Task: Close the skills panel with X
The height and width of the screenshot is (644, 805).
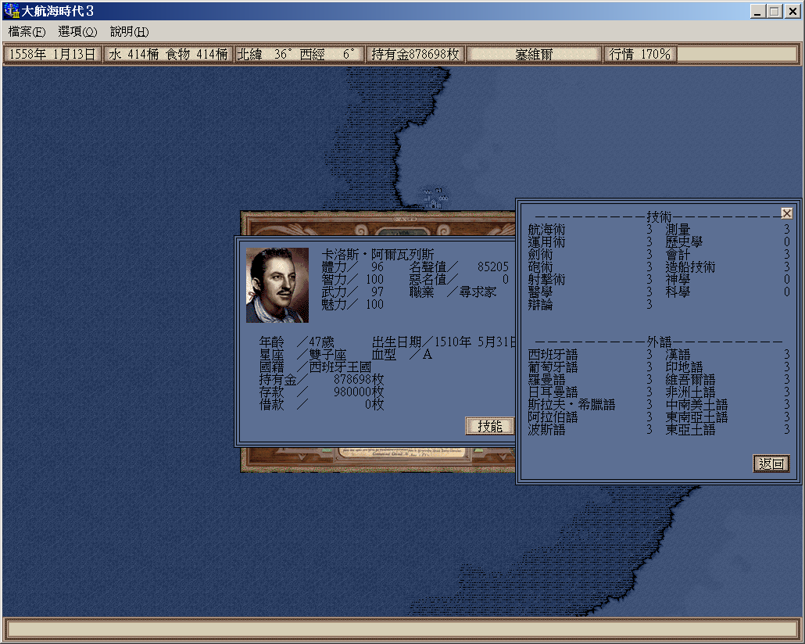Action: (x=786, y=213)
